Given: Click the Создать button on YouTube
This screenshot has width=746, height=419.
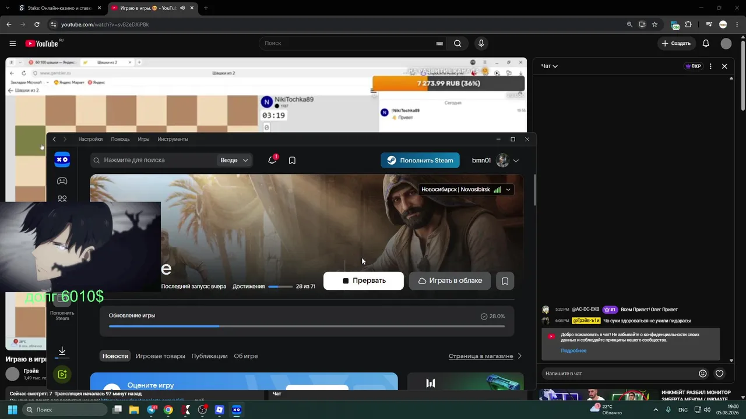Looking at the screenshot, I should [676, 43].
